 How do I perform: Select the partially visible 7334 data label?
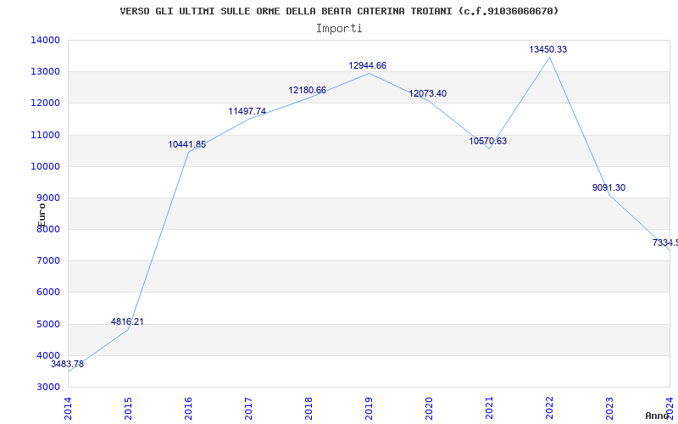coord(665,243)
